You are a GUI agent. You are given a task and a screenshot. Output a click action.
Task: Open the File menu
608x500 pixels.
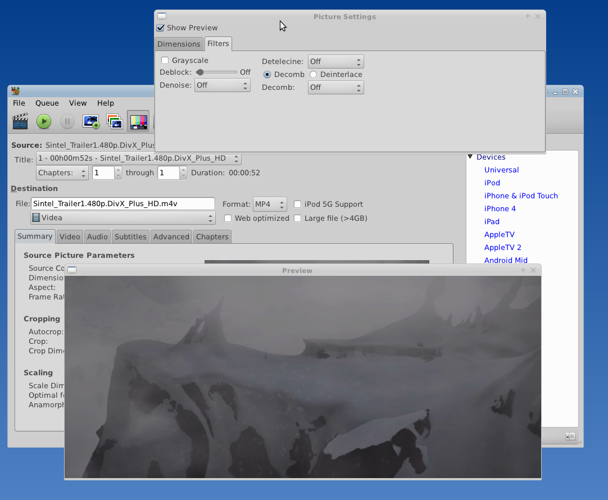tap(19, 103)
